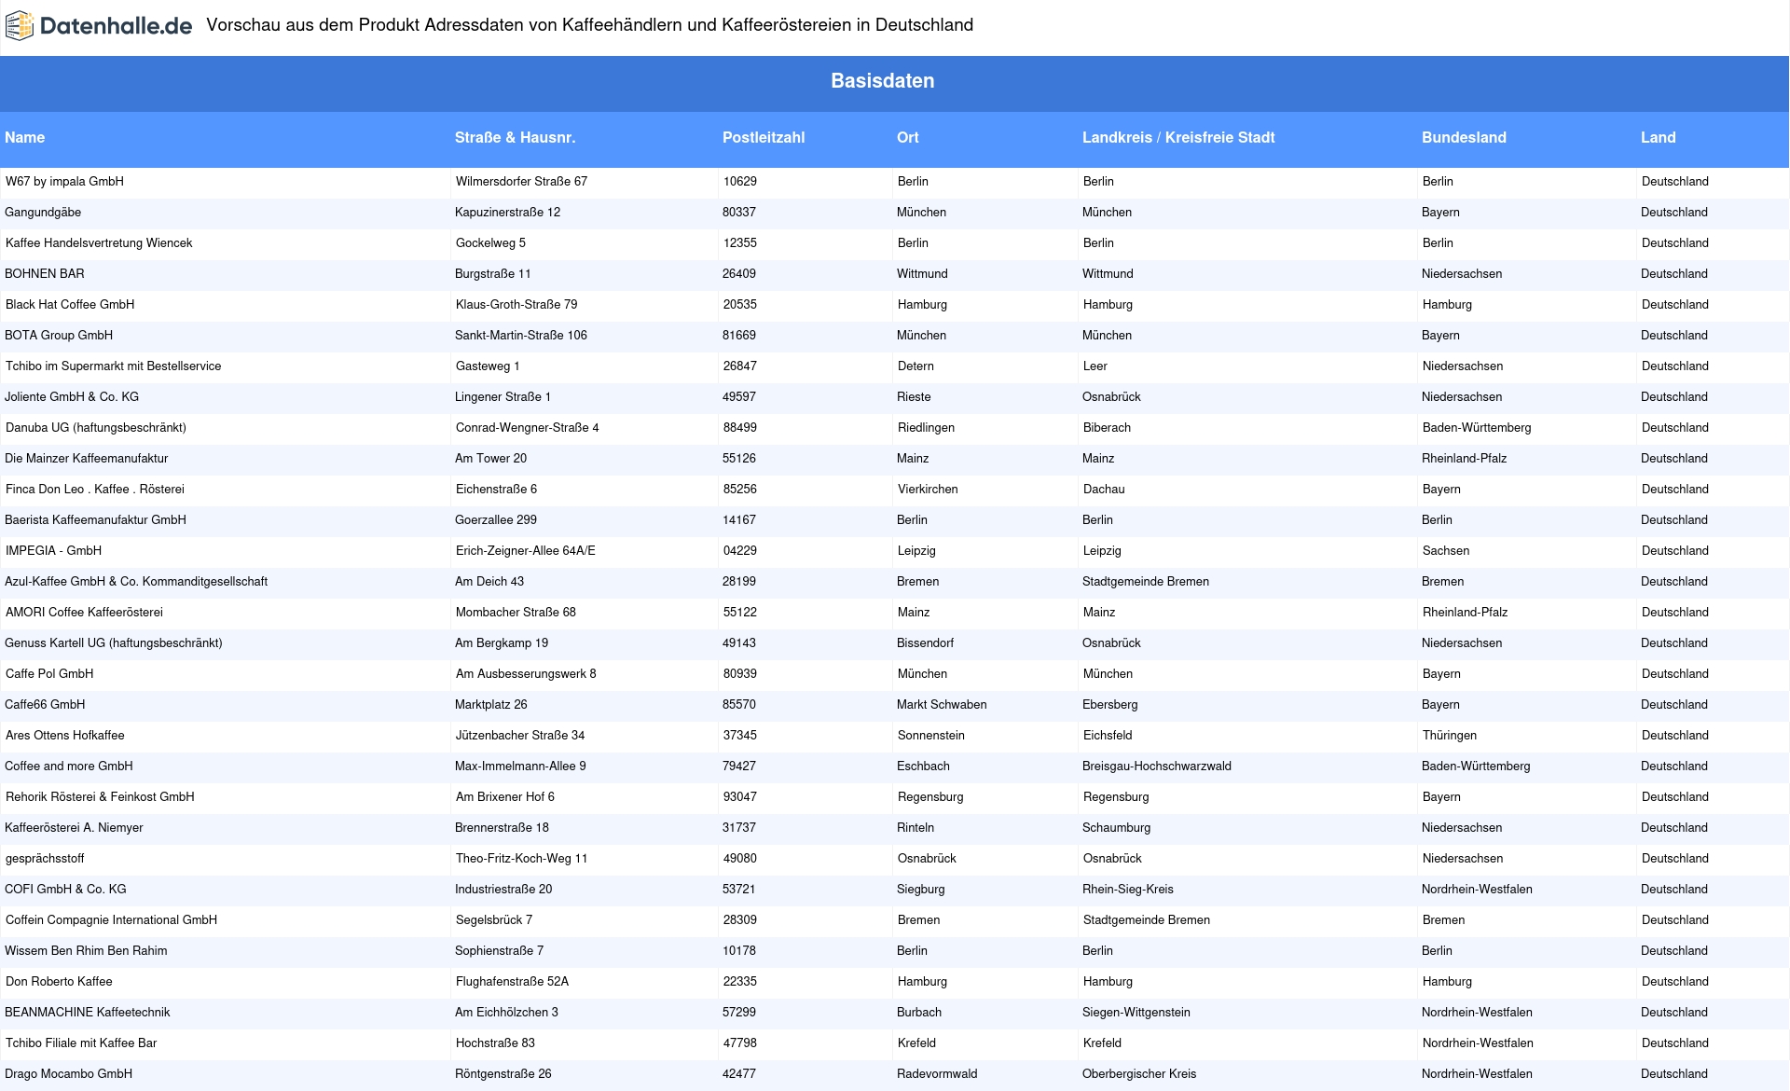
Task: Click the Ort cell Radevormwald
Action: click(937, 1074)
